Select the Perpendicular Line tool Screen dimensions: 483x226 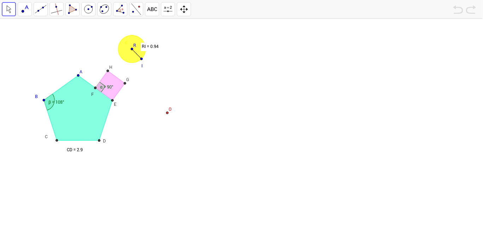(x=57, y=9)
